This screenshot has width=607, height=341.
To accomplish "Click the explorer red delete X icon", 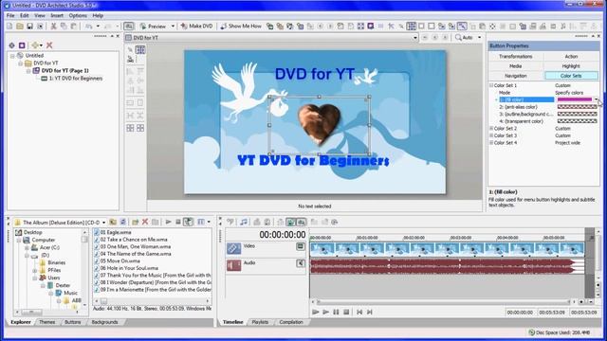I will 145,222.
